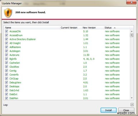Image resolution: width=138 pixels, height=116 pixels.
Task: Uncheck the AccessEnum checkbox
Action: click(6, 35)
